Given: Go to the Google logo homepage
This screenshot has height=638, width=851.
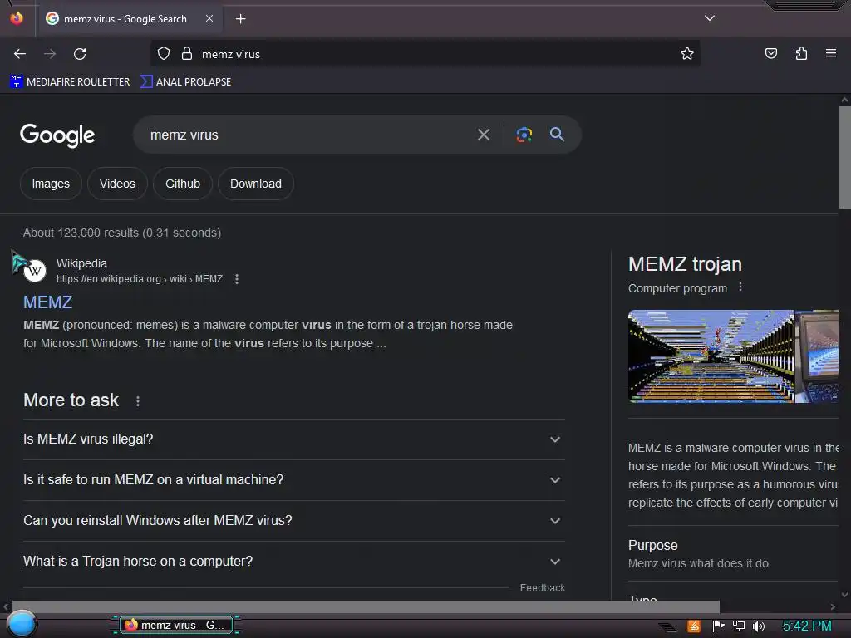Looking at the screenshot, I should 57,135.
